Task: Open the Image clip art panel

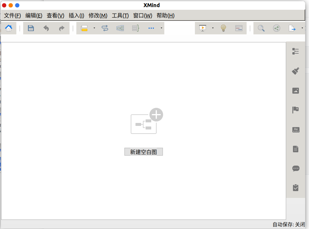Action: click(x=295, y=91)
